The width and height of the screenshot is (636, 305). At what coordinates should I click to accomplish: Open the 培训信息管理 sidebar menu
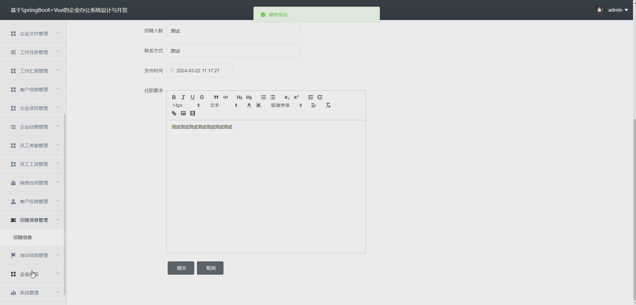(33, 255)
